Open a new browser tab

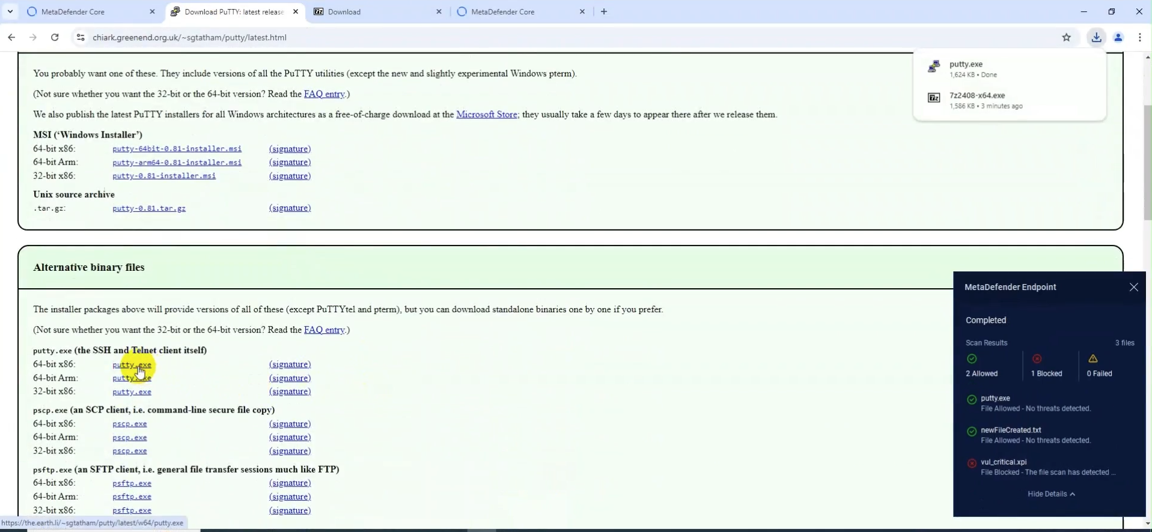pos(604,11)
